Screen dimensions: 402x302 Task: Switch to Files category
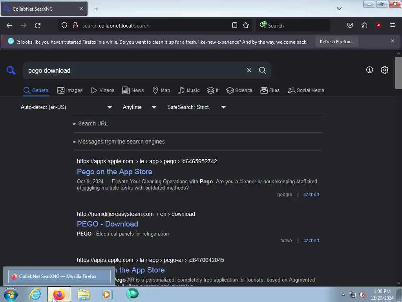tap(270, 90)
